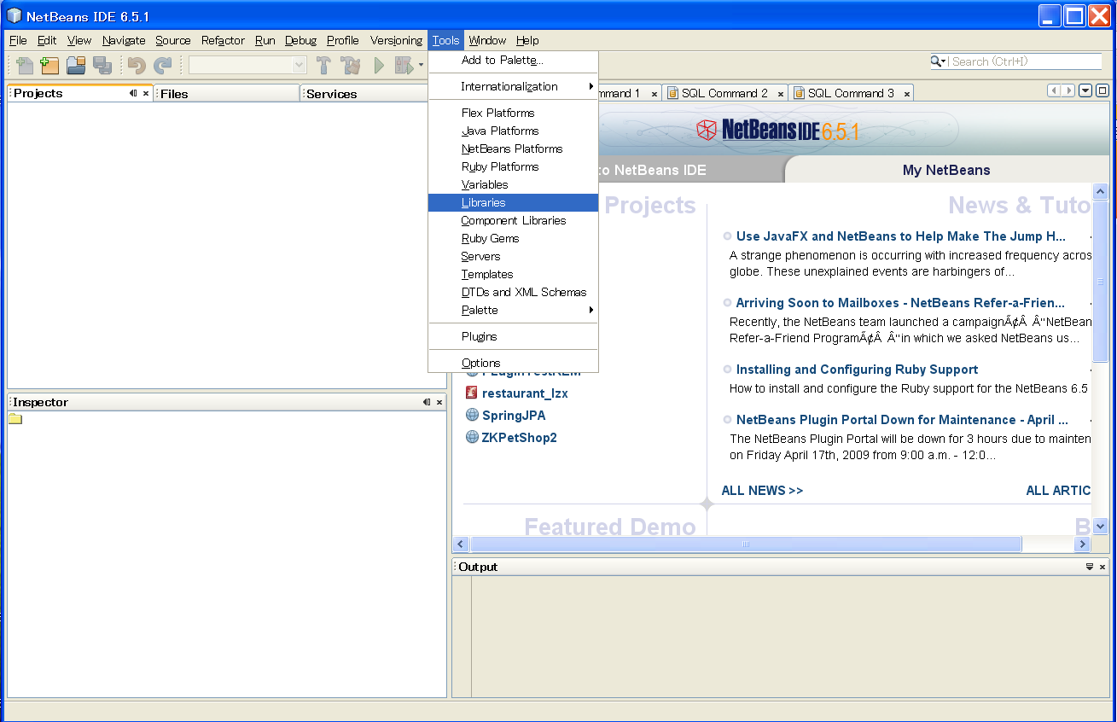Click the folder icon in Inspector
The image size is (1117, 722).
pyautogui.click(x=15, y=418)
